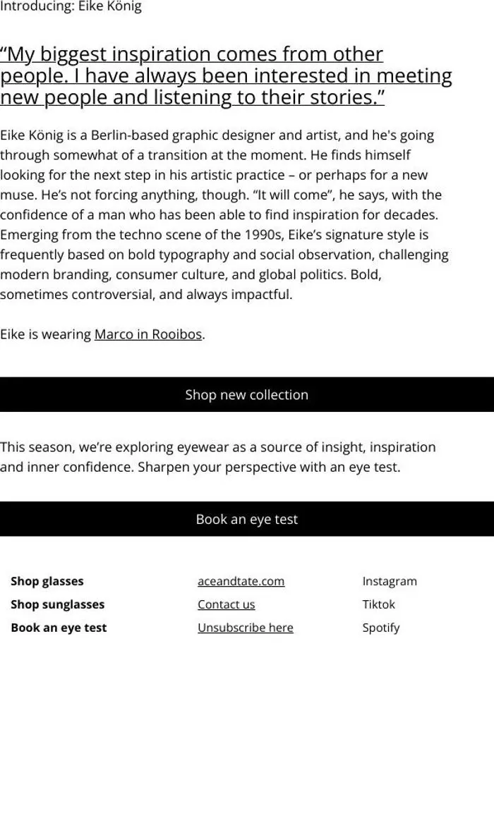Image resolution: width=494 pixels, height=823 pixels.
Task: Click the paragraph about Eike König's Berlin practice
Action: (224, 214)
